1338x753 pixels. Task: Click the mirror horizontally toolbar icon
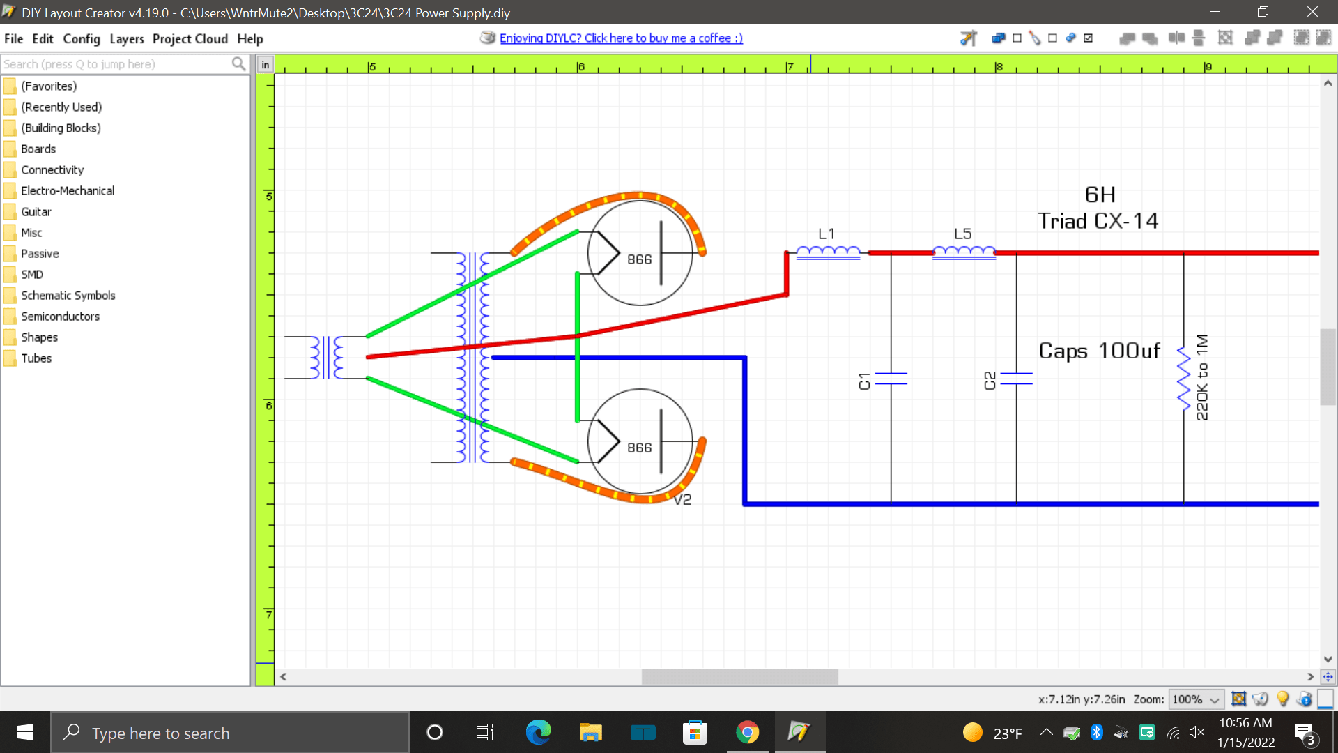pos(1176,38)
